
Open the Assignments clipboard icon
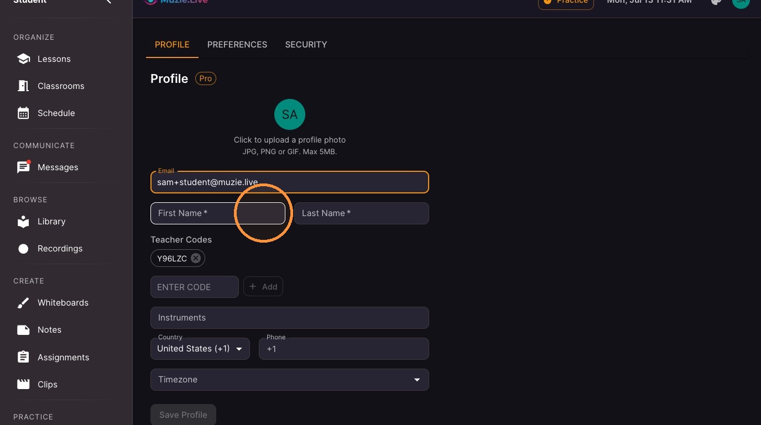(x=23, y=357)
